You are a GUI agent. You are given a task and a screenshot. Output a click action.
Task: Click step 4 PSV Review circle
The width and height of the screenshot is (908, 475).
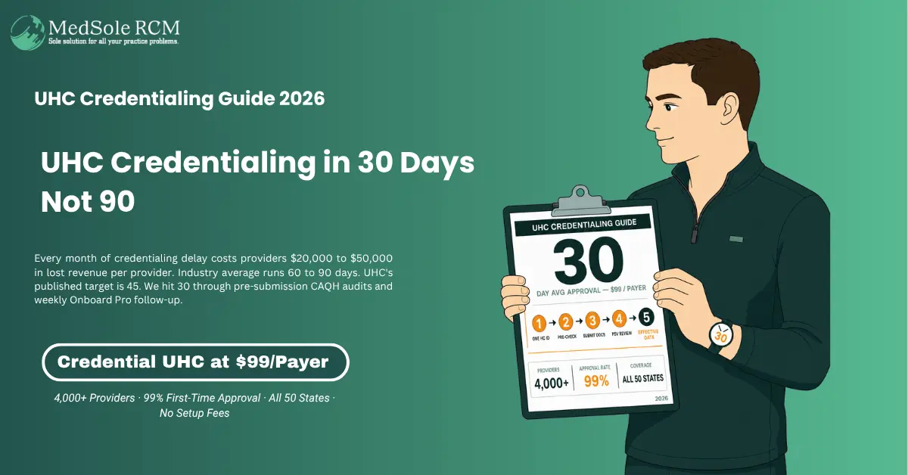pos(619,318)
